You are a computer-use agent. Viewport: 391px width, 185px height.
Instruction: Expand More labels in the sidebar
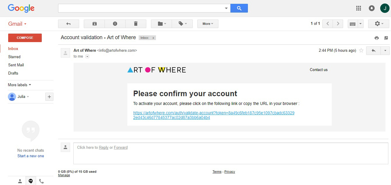click(x=20, y=85)
